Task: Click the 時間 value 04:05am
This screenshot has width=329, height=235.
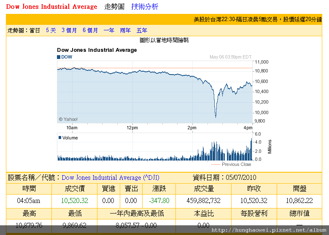Action: pos(29,200)
